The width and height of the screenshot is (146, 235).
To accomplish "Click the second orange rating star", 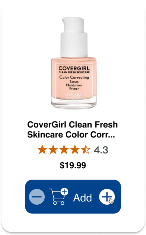I will pos(53,150).
